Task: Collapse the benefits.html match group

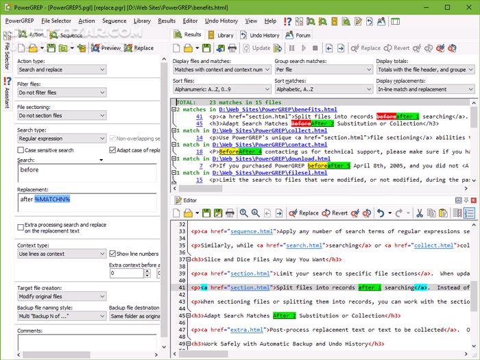Action: pos(173,109)
